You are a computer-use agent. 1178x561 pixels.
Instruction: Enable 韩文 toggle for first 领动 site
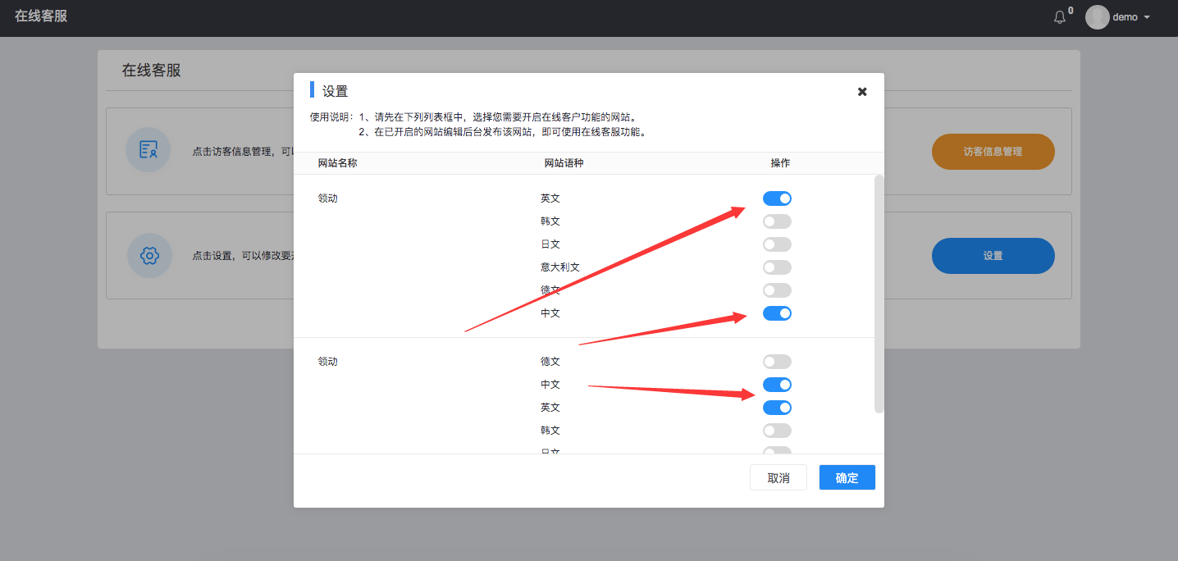(x=777, y=221)
